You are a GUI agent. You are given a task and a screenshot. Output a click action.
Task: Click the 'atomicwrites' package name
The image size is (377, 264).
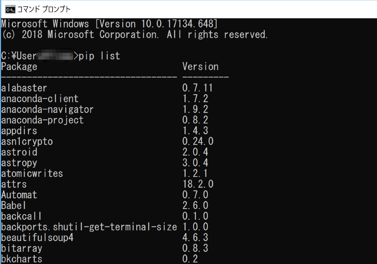(32, 173)
